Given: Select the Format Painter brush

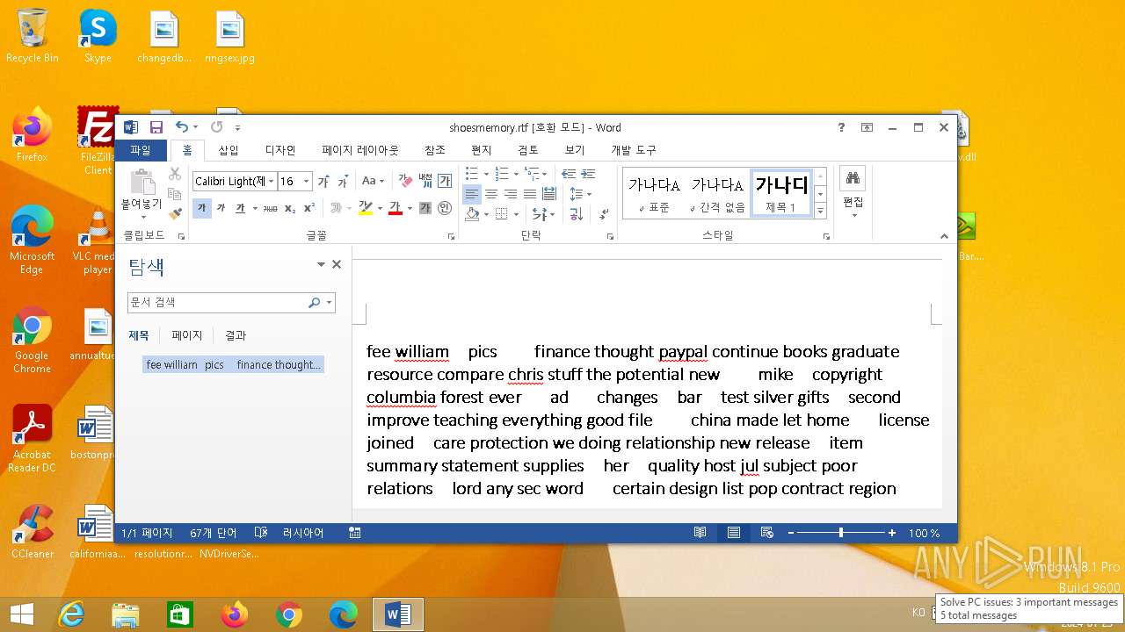Looking at the screenshot, I should tap(175, 212).
